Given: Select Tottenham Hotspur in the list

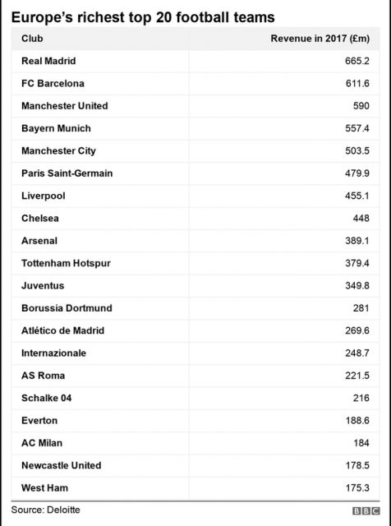Looking at the screenshot, I should pyautogui.click(x=66, y=263).
